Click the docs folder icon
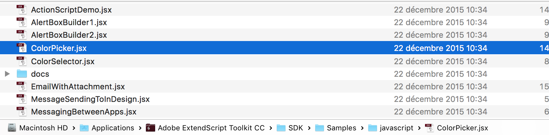The height and width of the screenshot is (135, 549). [x=22, y=74]
